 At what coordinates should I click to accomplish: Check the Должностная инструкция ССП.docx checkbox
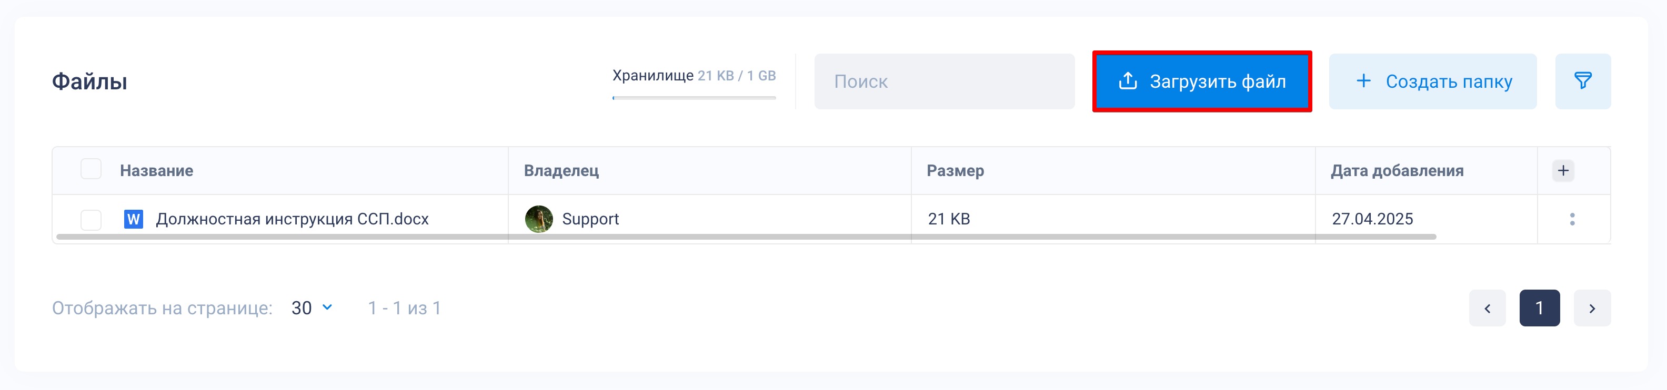tap(91, 219)
